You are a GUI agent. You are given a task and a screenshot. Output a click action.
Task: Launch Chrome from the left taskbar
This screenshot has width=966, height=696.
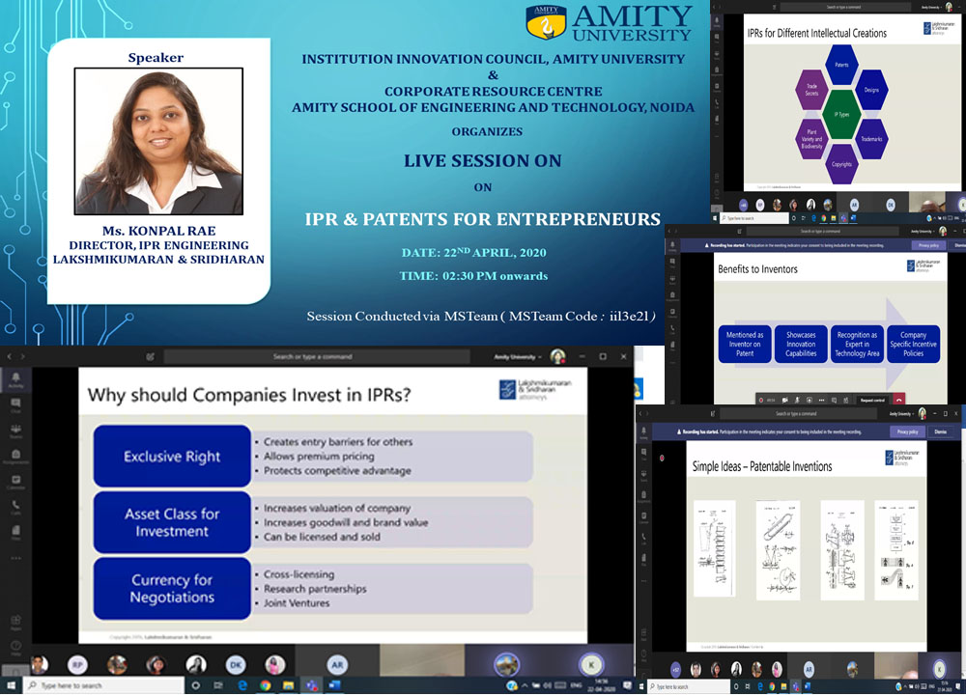(x=266, y=685)
